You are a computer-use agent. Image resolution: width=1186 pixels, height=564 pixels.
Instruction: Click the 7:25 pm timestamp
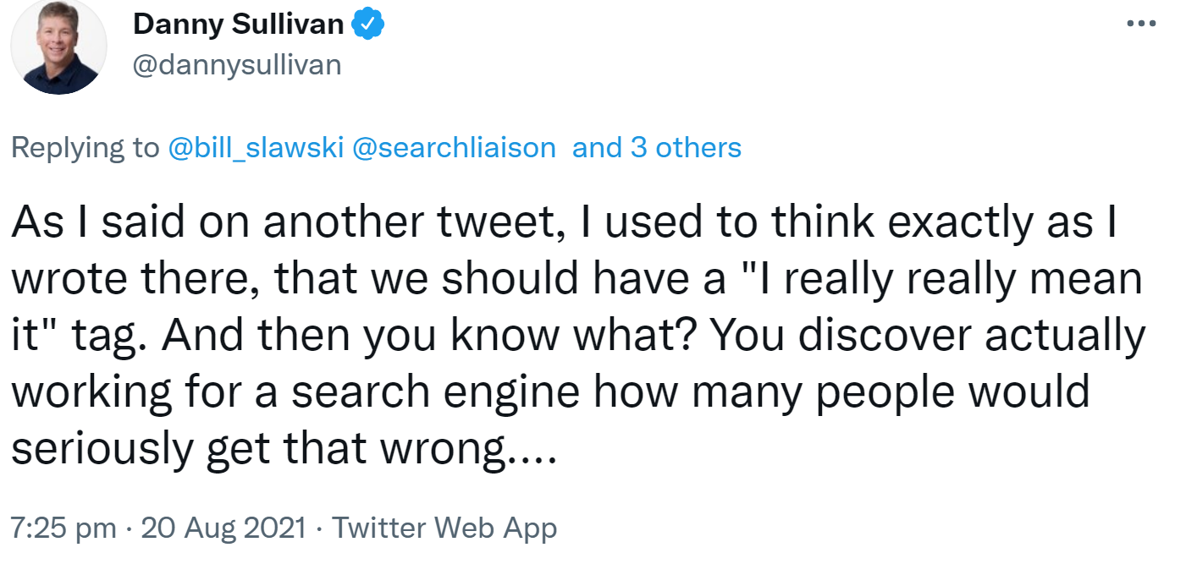[63, 528]
